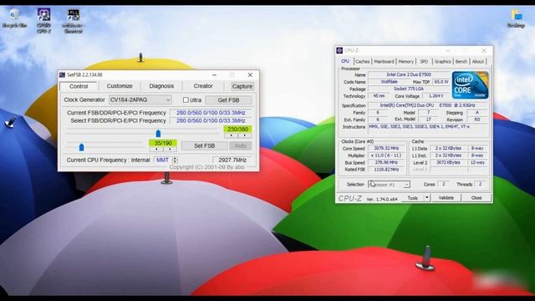Screen dimensions: 535x301
Task: Click the 2927.7MHz CPU frequency field
Action: point(233,160)
